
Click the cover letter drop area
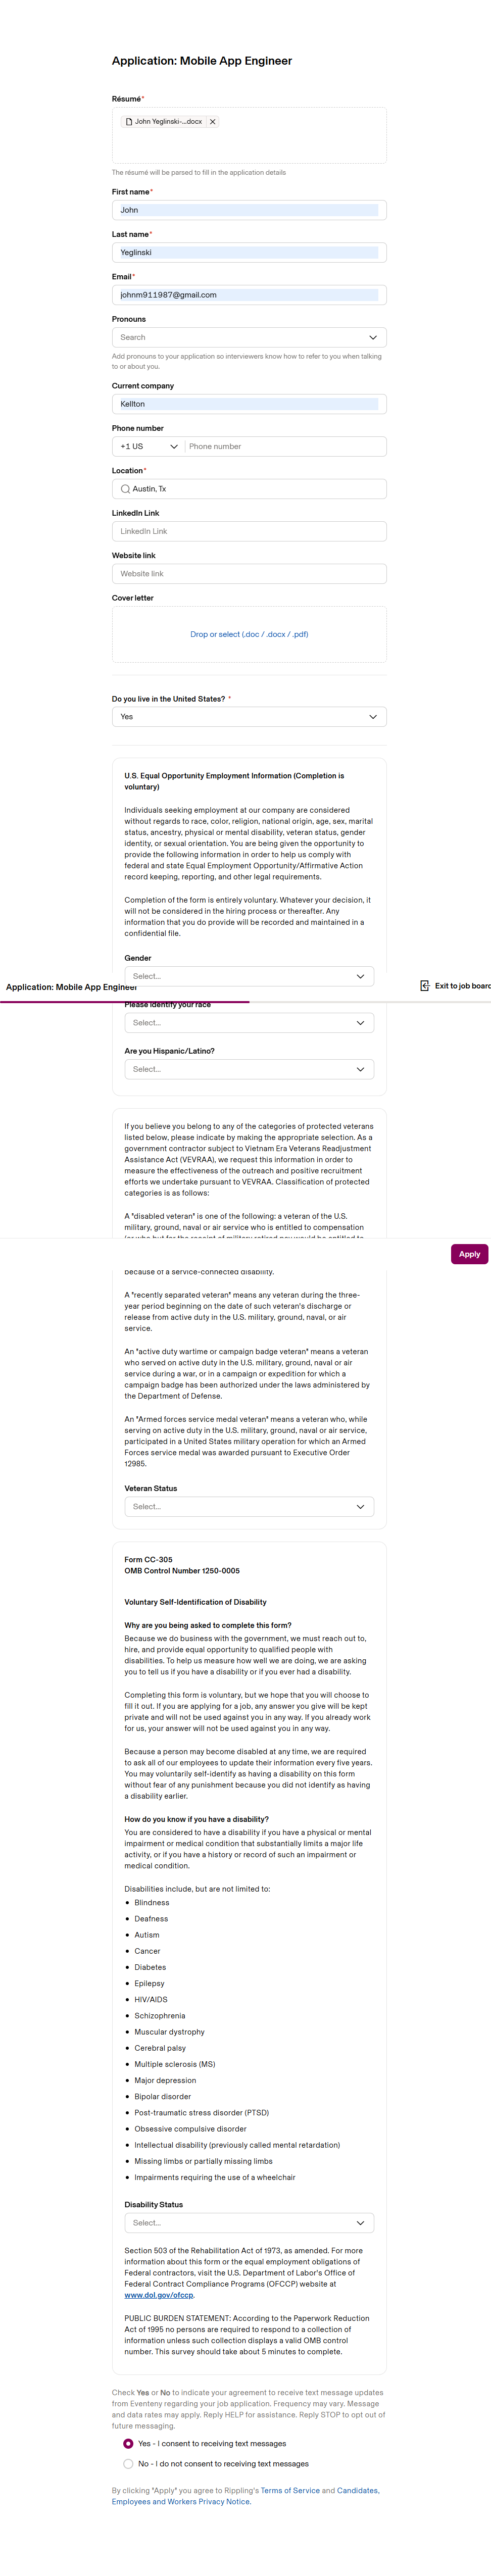[249, 635]
